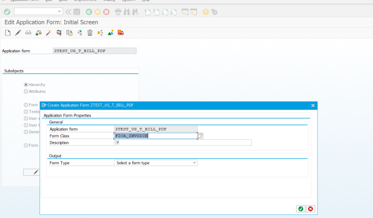Click the red icon right of the magic wand
Screen dimensions: 373x218
pos(59,32)
